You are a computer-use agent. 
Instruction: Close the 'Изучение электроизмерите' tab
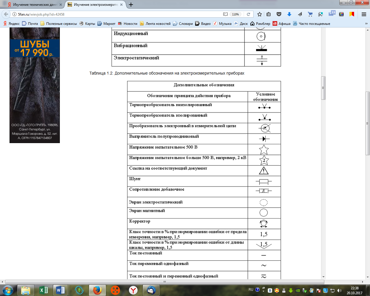point(121,5)
